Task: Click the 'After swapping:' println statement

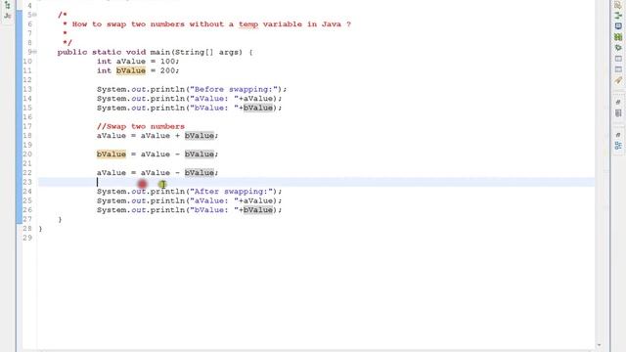Action: pos(189,192)
